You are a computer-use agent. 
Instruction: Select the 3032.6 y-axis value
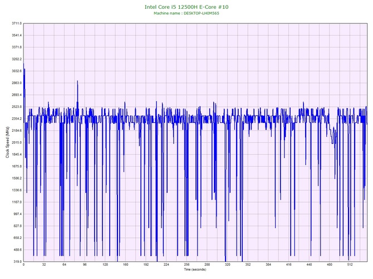(x=17, y=71)
